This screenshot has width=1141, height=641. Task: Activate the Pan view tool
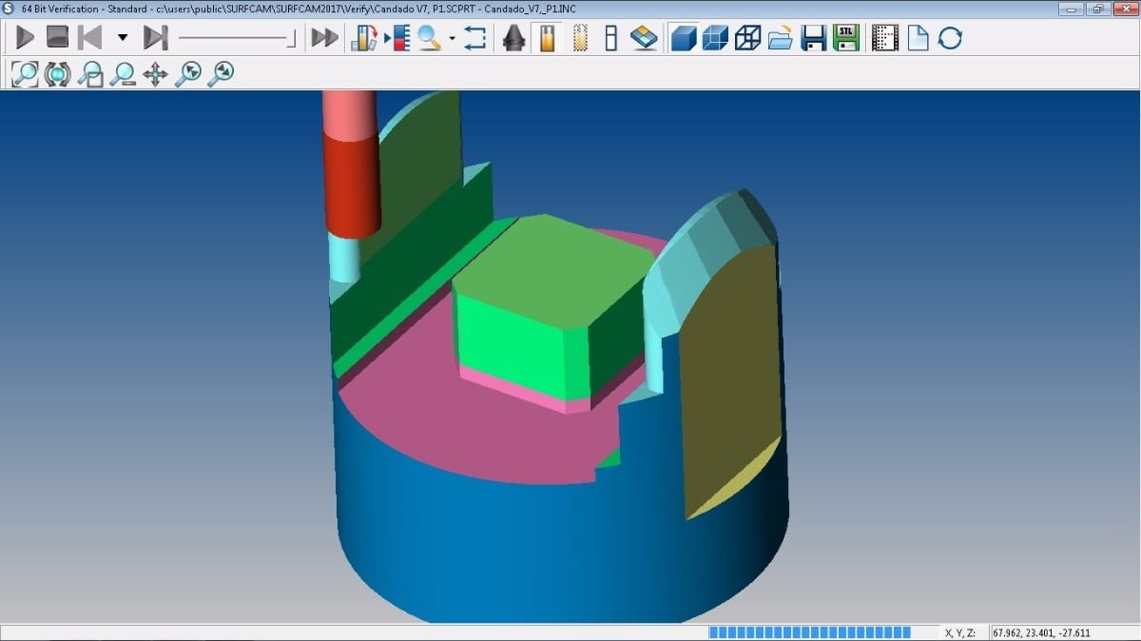tap(156, 72)
